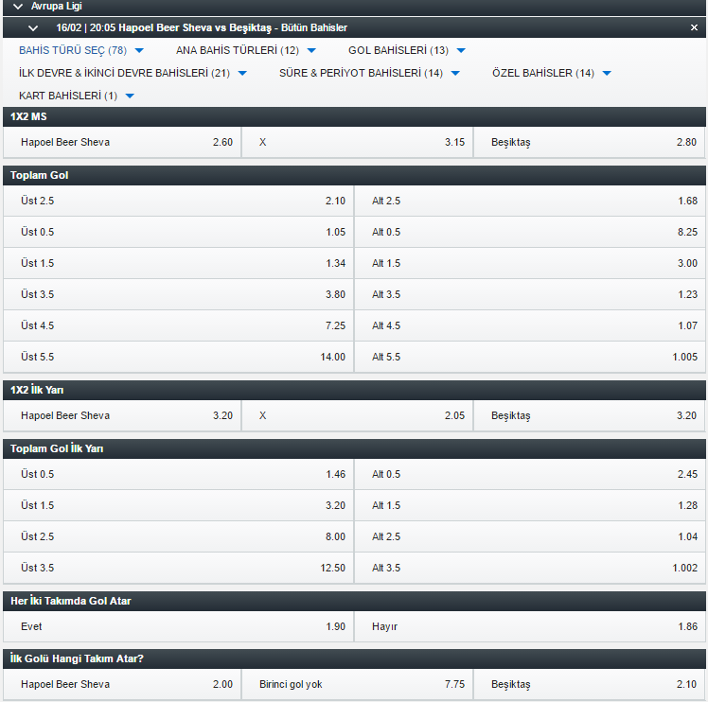Select Üst 1.5 at 3.20 in Toplam Gol İlk Yarı
This screenshot has width=708, height=702.
[x=178, y=505]
